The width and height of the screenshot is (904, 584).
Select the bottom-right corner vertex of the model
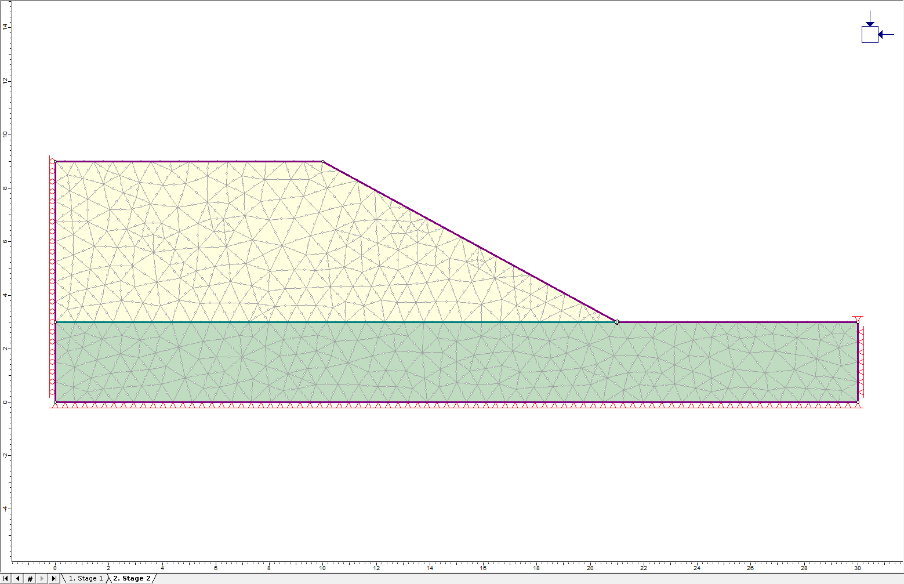coord(858,402)
